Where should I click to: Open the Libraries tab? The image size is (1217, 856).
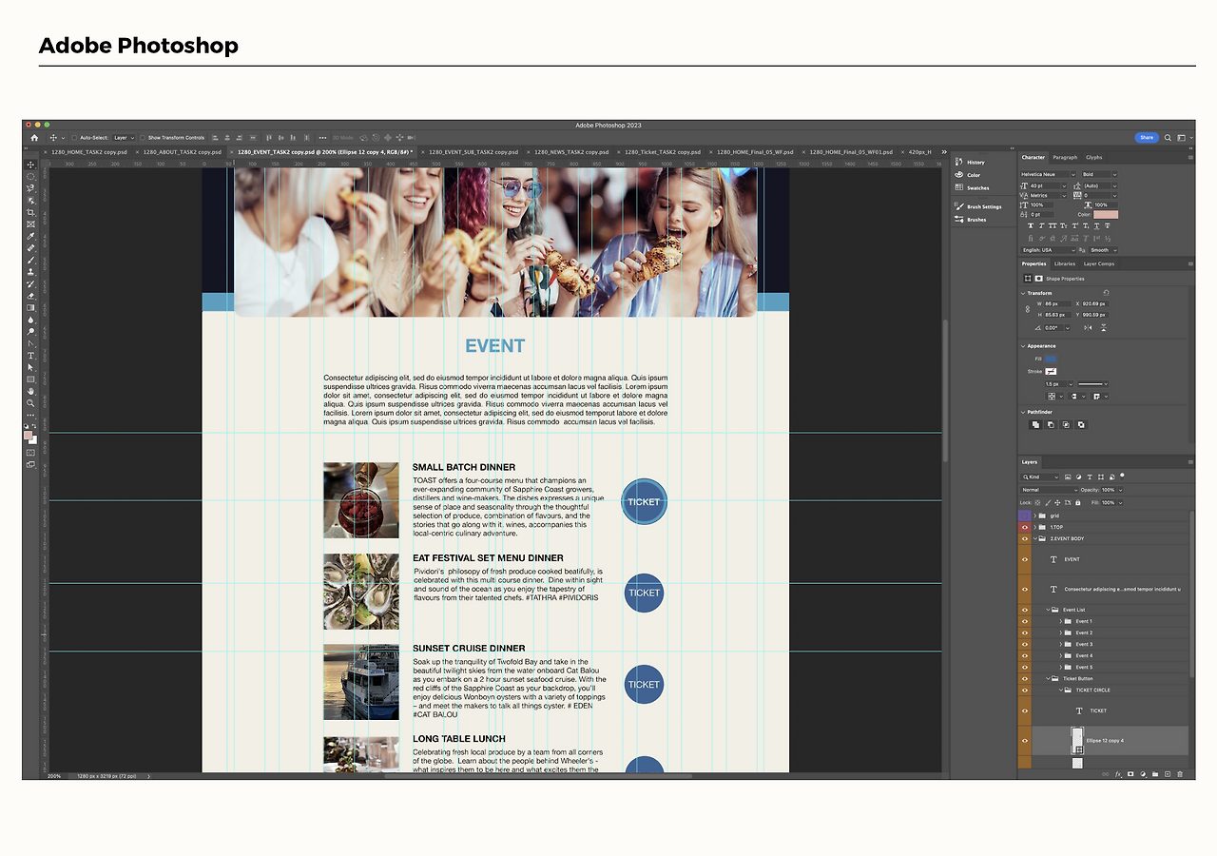(1065, 263)
